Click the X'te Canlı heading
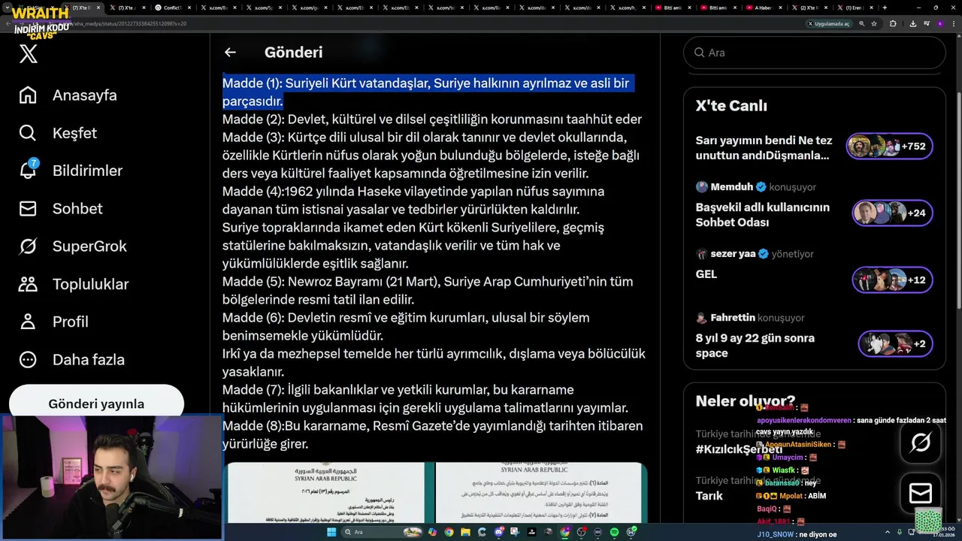962x541 pixels. pyautogui.click(x=731, y=106)
